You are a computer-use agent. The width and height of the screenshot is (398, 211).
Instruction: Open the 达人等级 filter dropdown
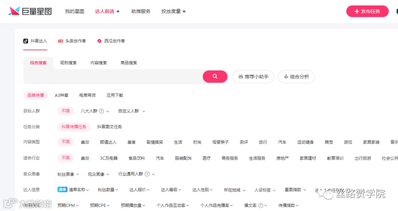[x=171, y=190]
